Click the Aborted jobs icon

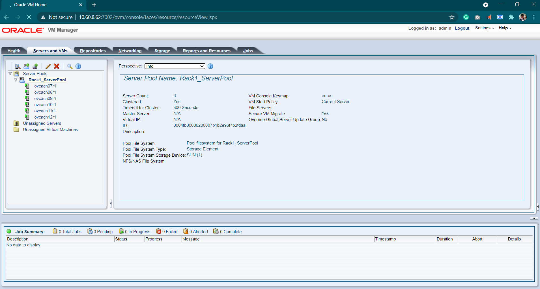click(x=186, y=231)
